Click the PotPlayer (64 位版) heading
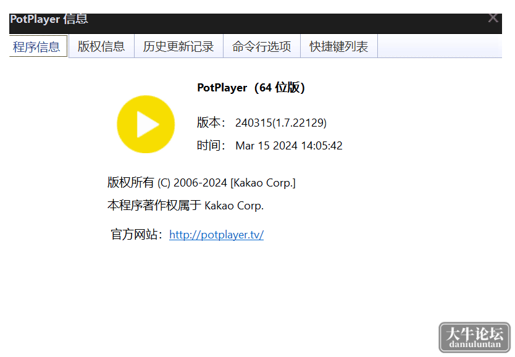Viewport: 515px width, 357px height. [x=251, y=88]
